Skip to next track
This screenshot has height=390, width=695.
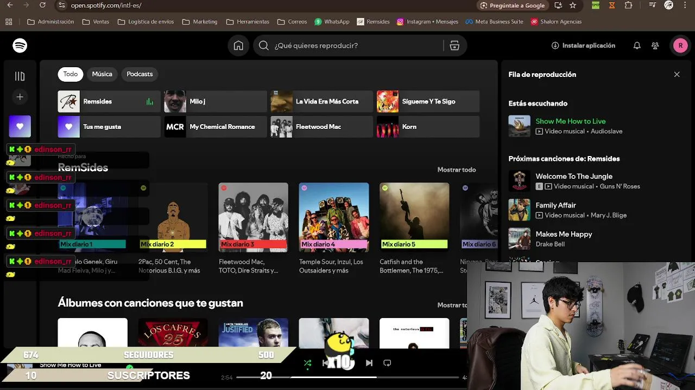[x=369, y=363]
